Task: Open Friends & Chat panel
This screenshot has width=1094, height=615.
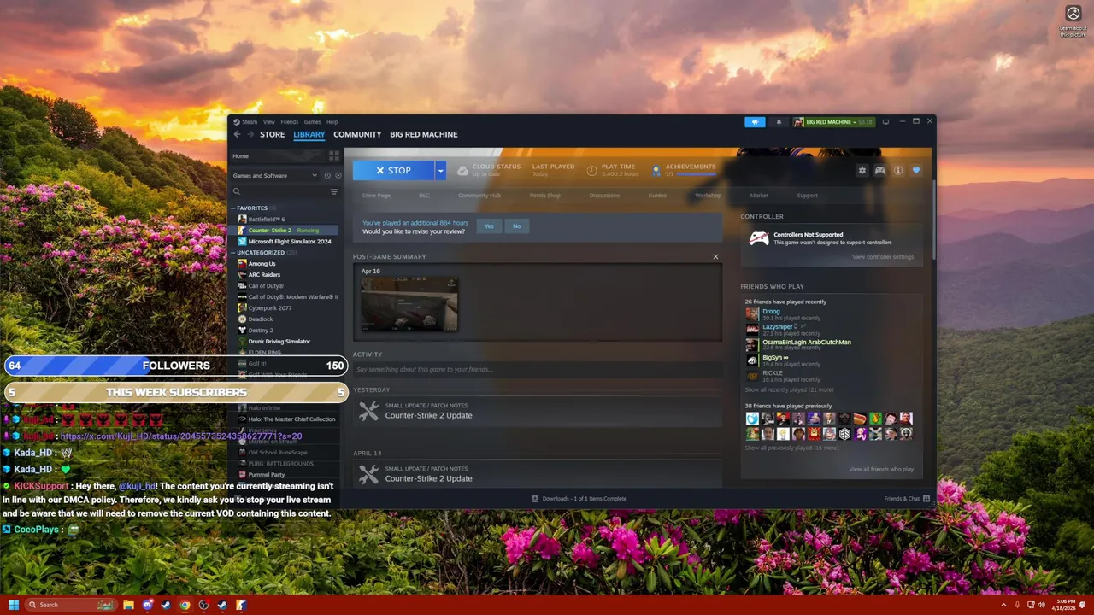Action: click(907, 499)
